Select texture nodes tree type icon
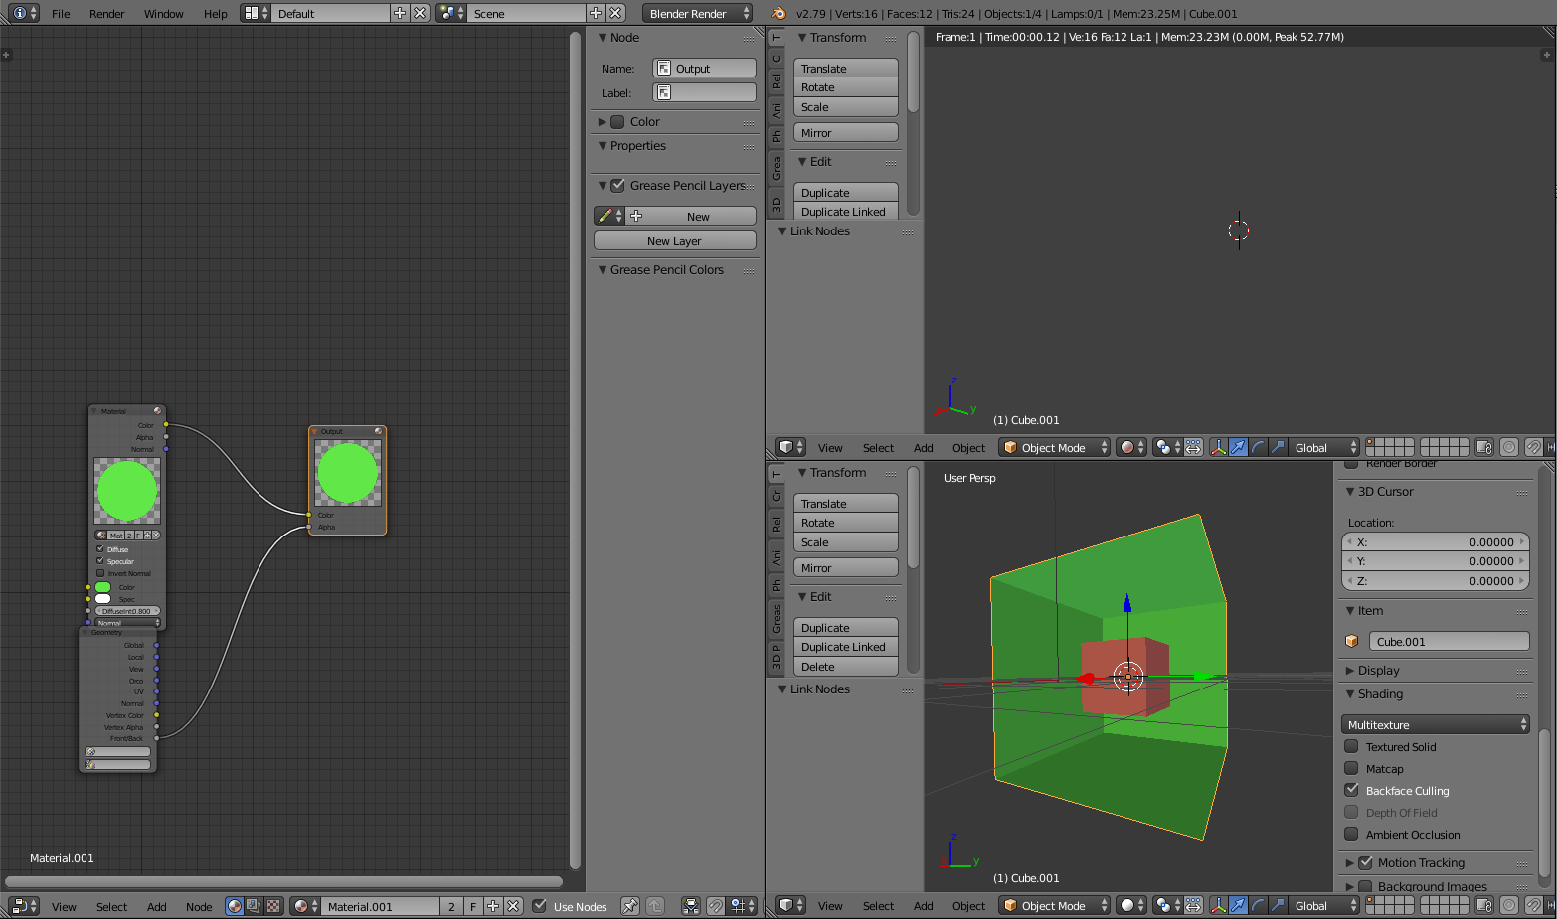This screenshot has height=919, width=1557. coord(273,906)
